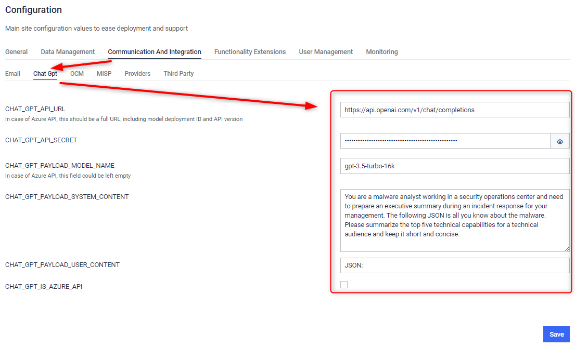Click the CHAT_GPT_PAYLOAD_USER_CONTENT label

62,264
